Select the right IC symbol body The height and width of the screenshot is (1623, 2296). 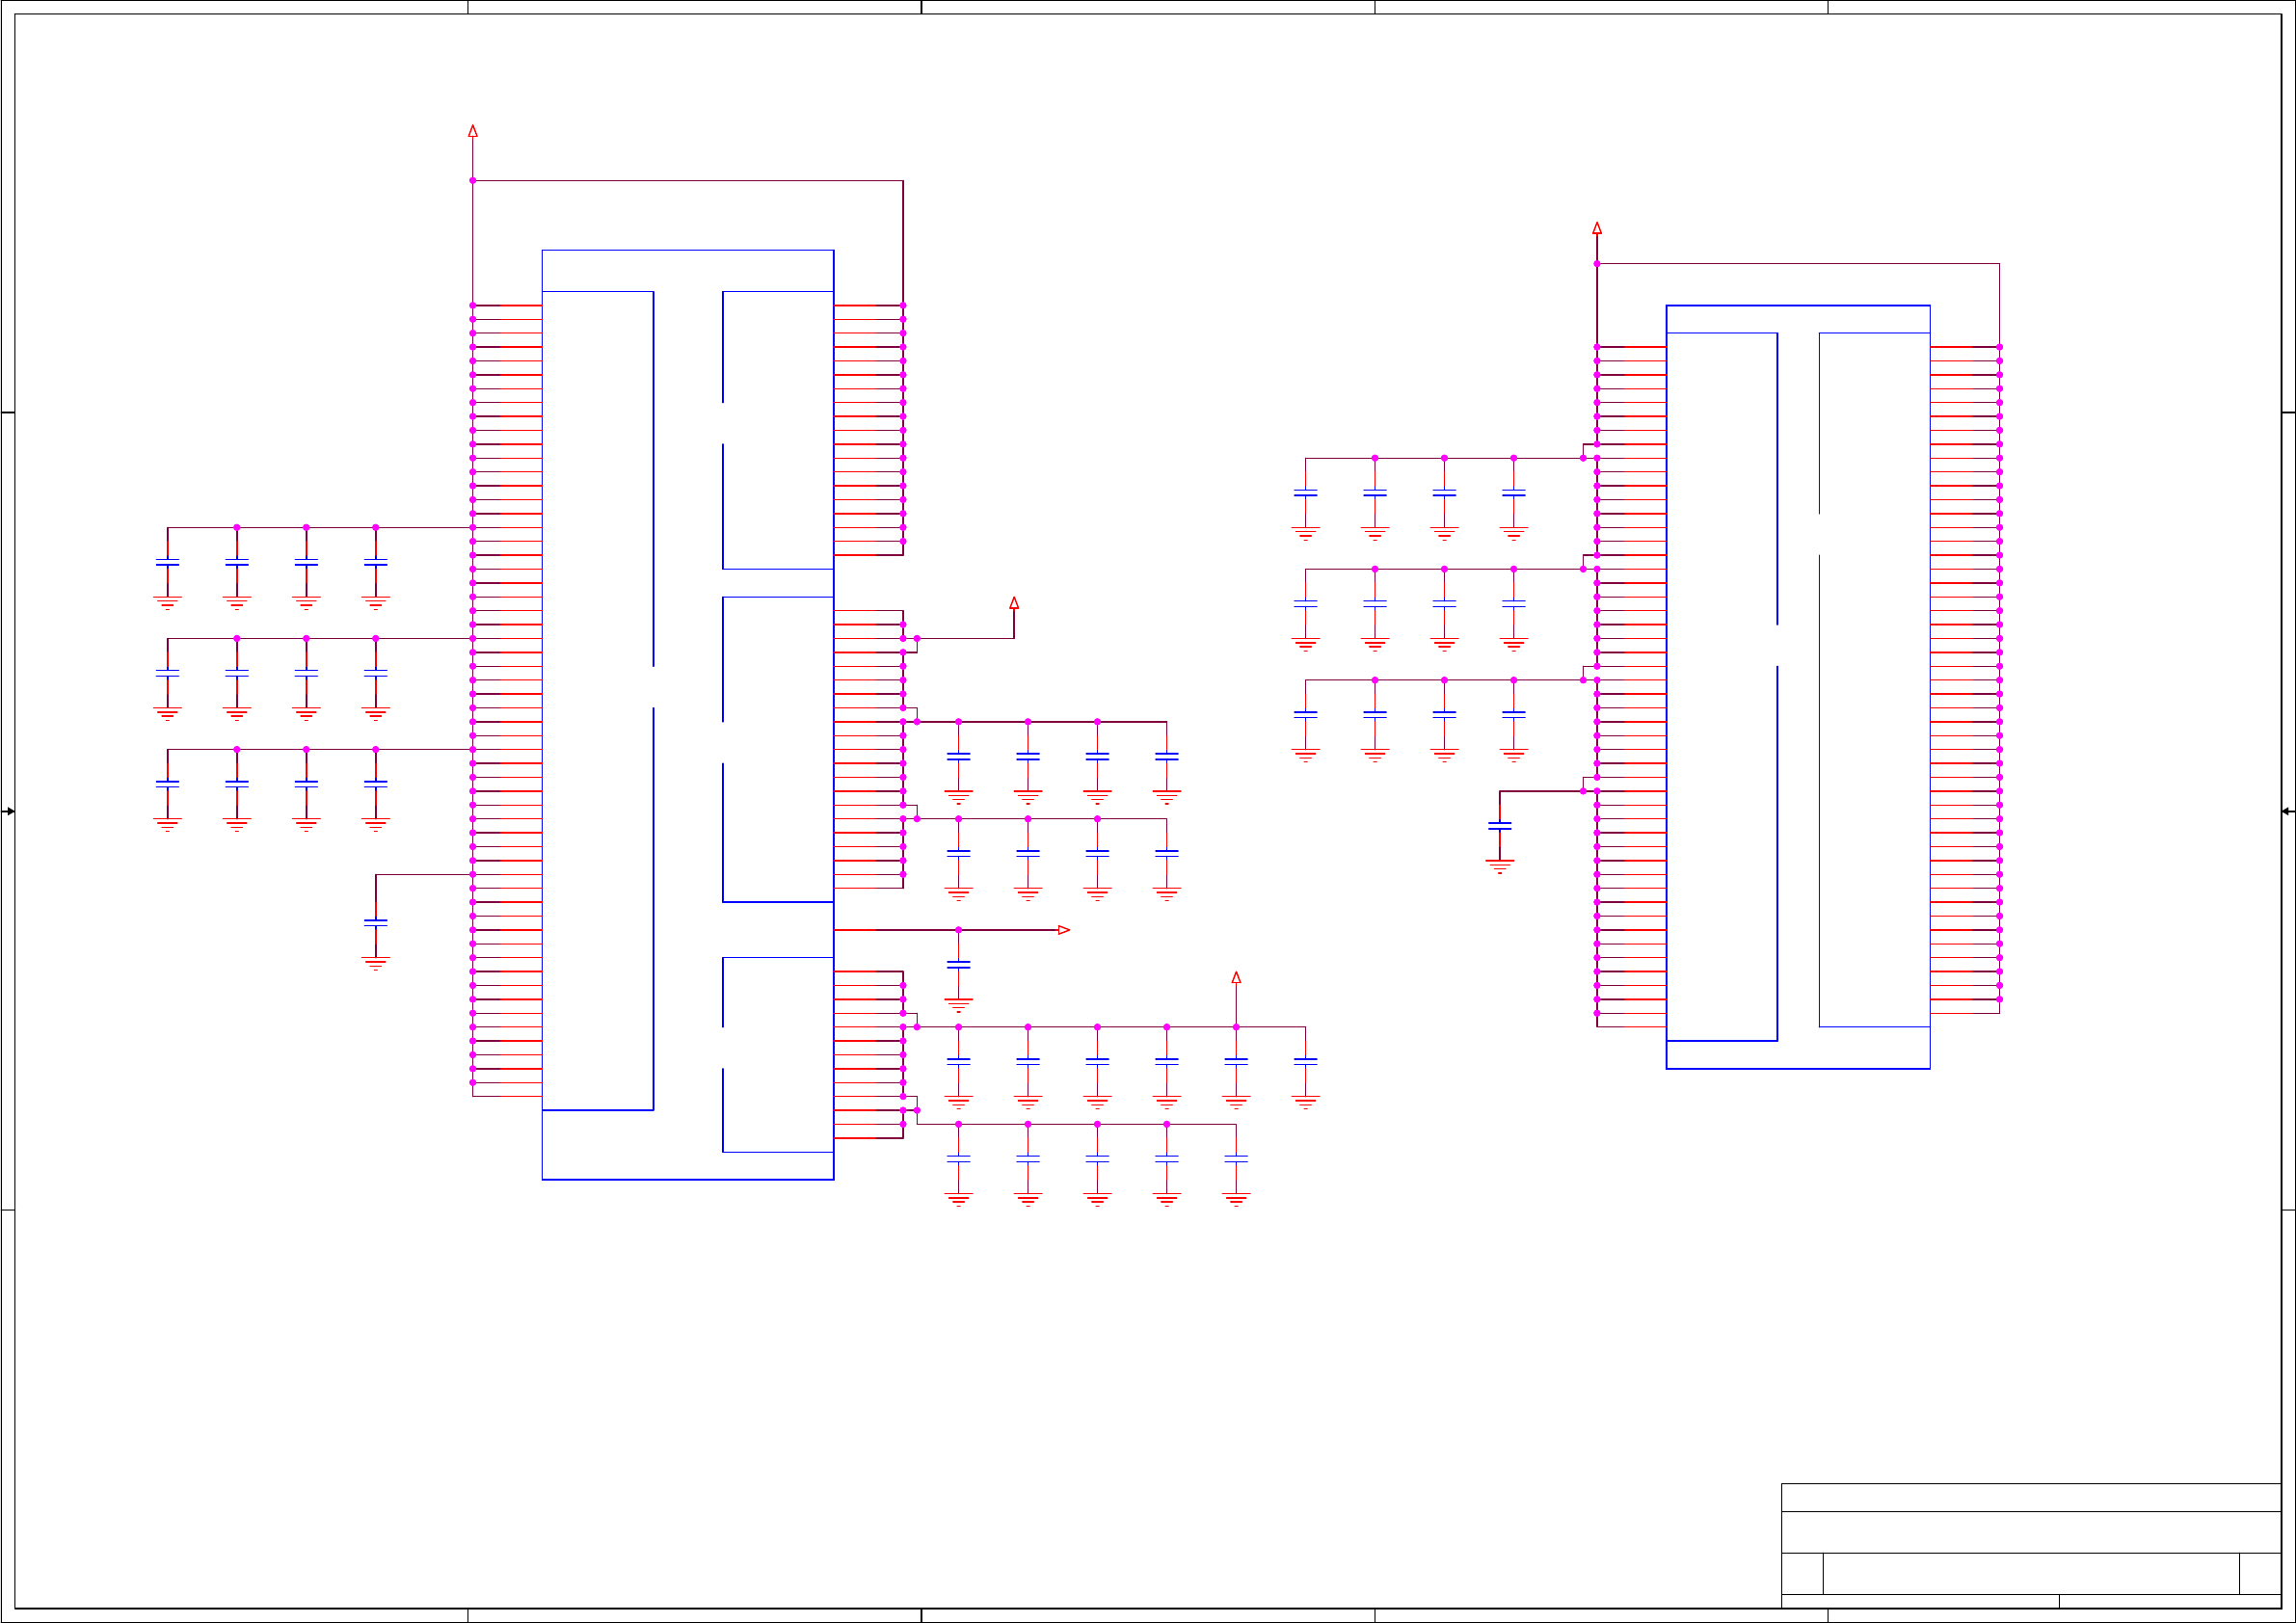click(1798, 686)
